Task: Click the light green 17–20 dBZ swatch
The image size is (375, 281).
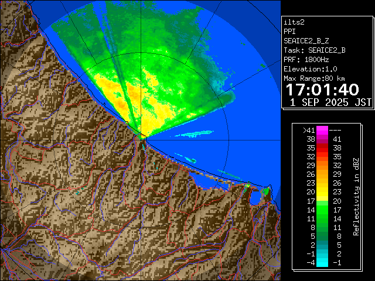Action: (322, 200)
